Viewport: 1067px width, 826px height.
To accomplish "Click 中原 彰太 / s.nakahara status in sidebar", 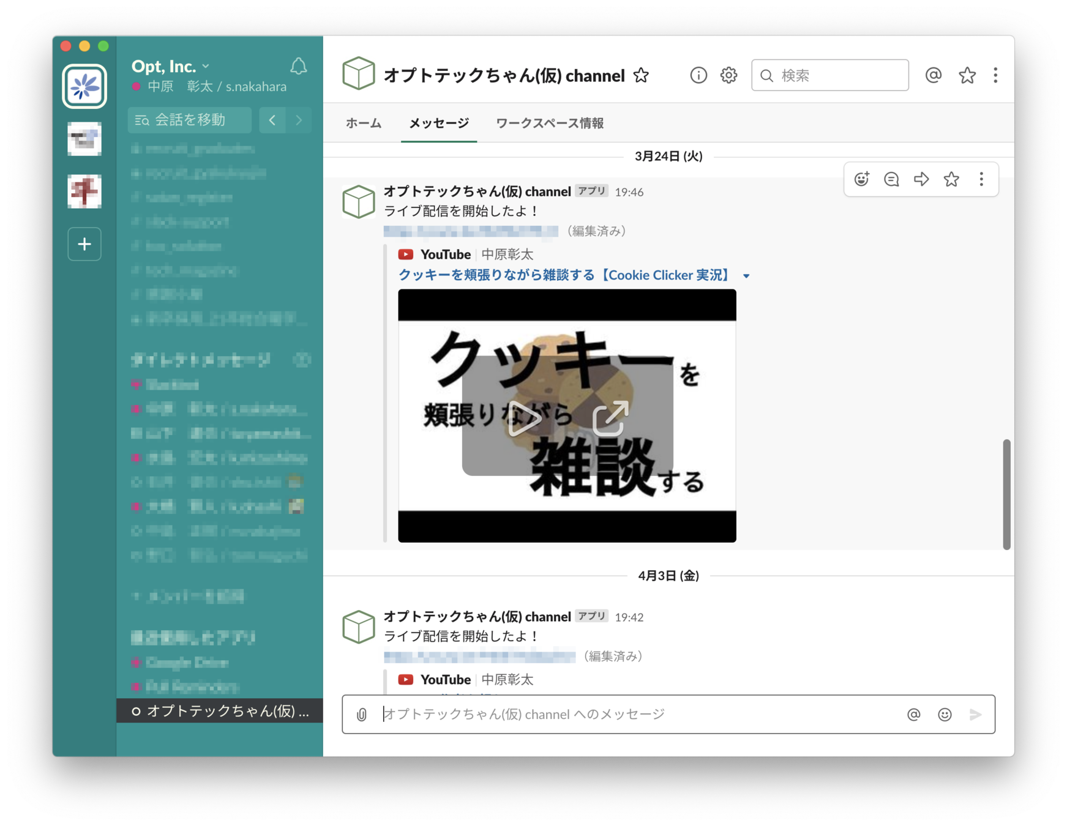I will pos(209,87).
